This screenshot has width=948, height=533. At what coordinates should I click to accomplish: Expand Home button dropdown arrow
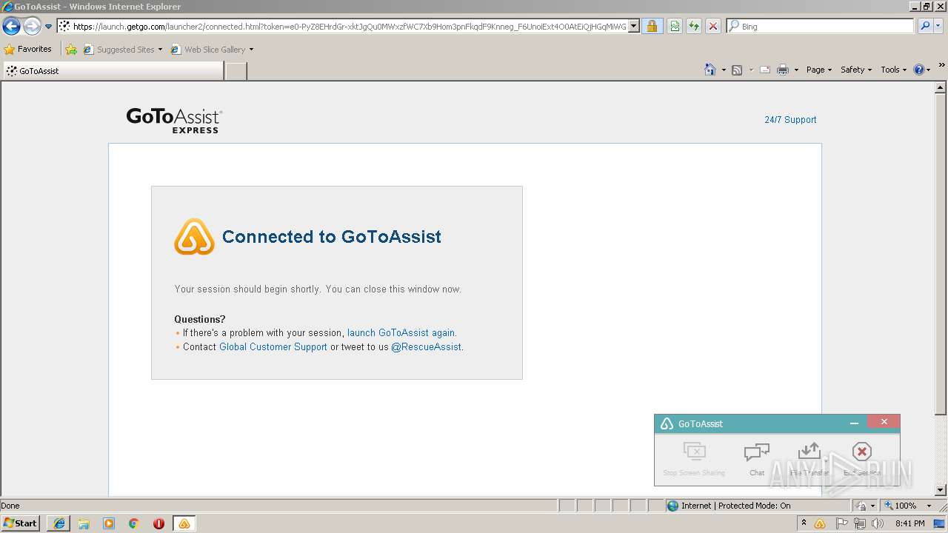(722, 70)
